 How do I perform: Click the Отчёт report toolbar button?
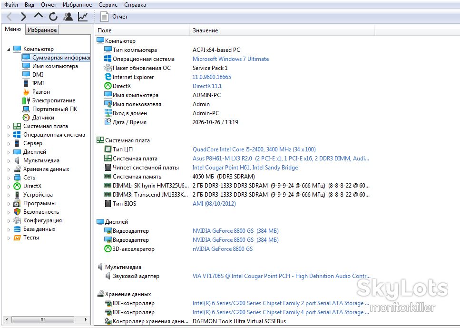(114, 17)
